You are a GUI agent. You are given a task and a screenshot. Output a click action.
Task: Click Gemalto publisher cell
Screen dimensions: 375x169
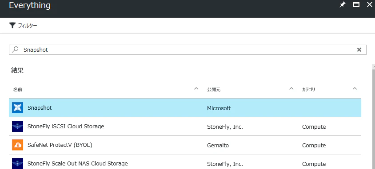pyautogui.click(x=218, y=146)
